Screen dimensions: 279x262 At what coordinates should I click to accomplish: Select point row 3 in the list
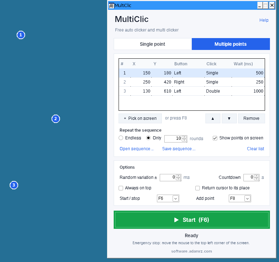192,91
